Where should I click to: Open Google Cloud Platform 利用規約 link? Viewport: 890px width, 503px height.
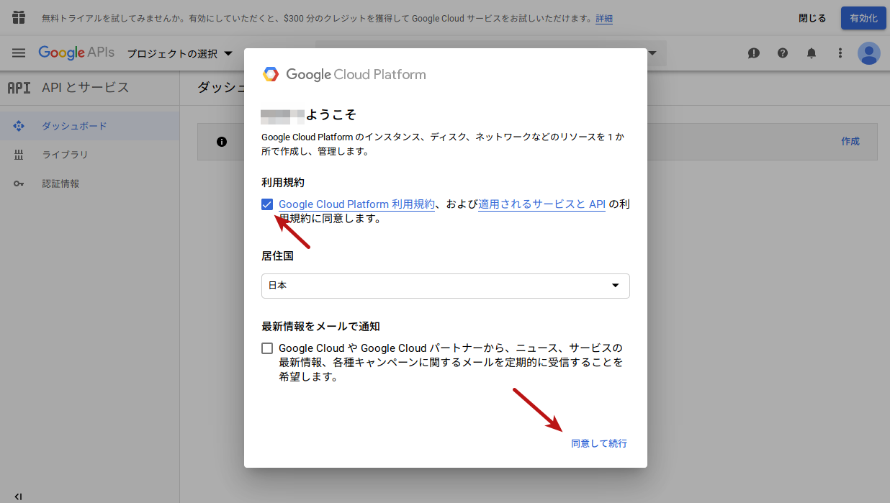coord(356,204)
